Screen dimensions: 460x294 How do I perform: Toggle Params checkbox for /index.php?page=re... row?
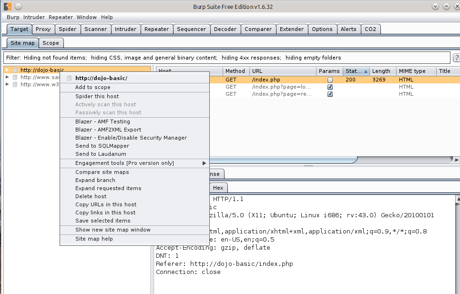pos(330,94)
